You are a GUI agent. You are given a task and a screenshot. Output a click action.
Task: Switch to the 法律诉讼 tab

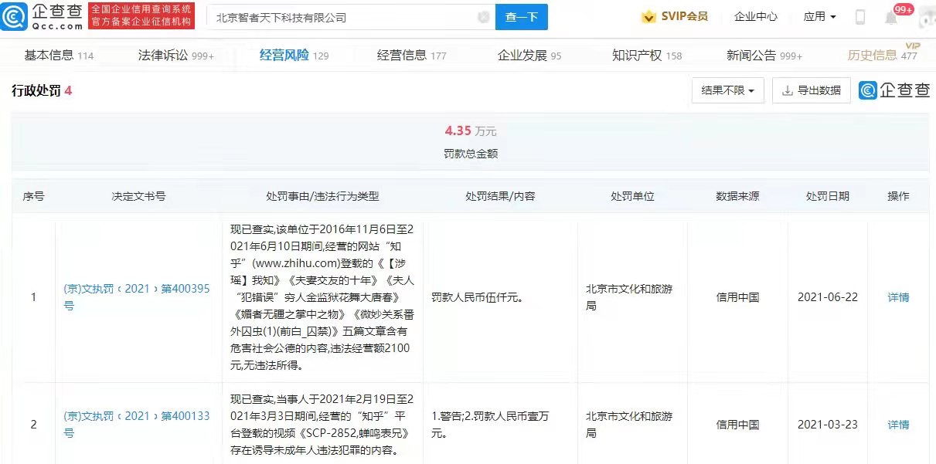[x=175, y=55]
